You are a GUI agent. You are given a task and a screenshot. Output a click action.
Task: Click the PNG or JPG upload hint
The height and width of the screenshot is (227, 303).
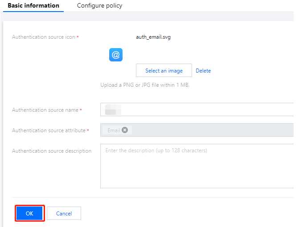tap(145, 85)
